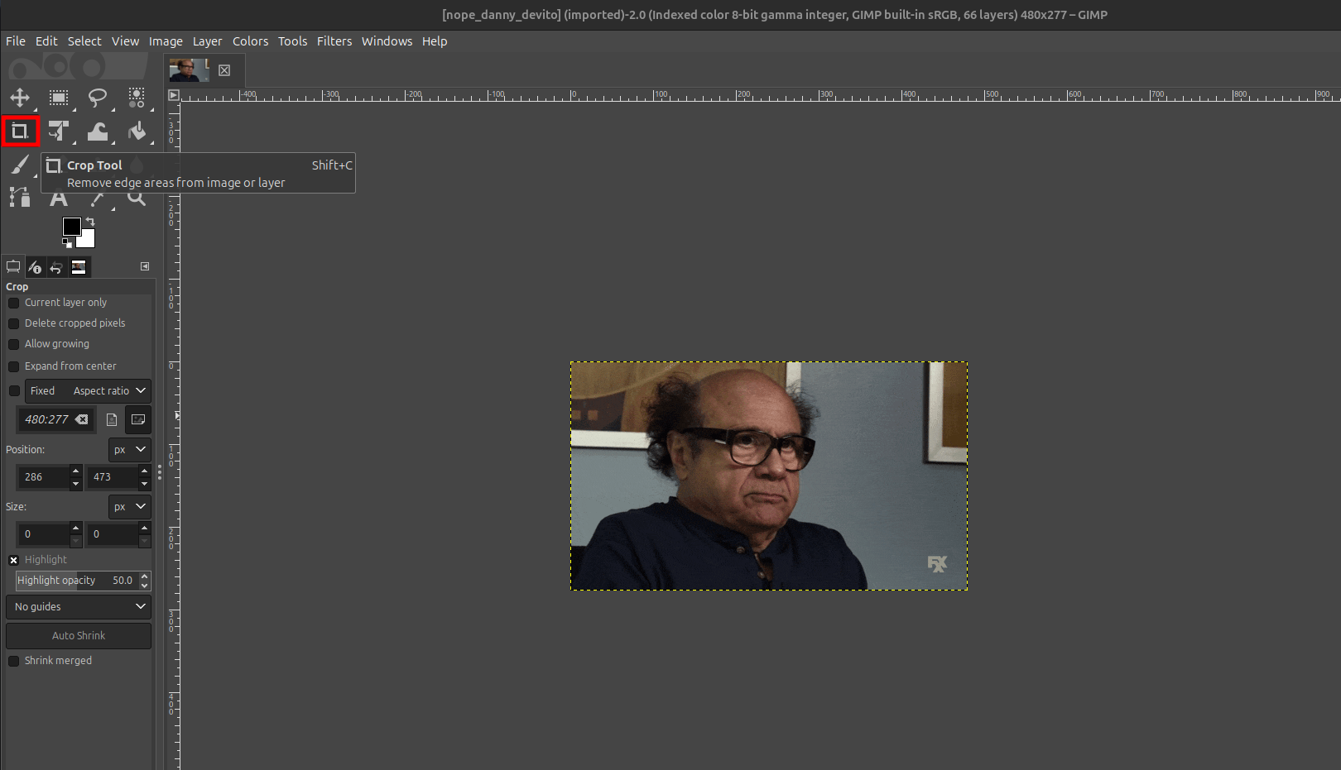Click the Auto Shrink button

[x=79, y=636]
